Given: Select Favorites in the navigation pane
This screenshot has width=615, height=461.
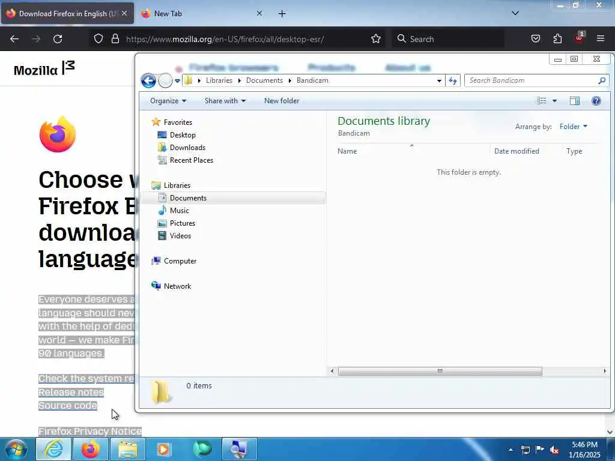Looking at the screenshot, I should click(178, 122).
